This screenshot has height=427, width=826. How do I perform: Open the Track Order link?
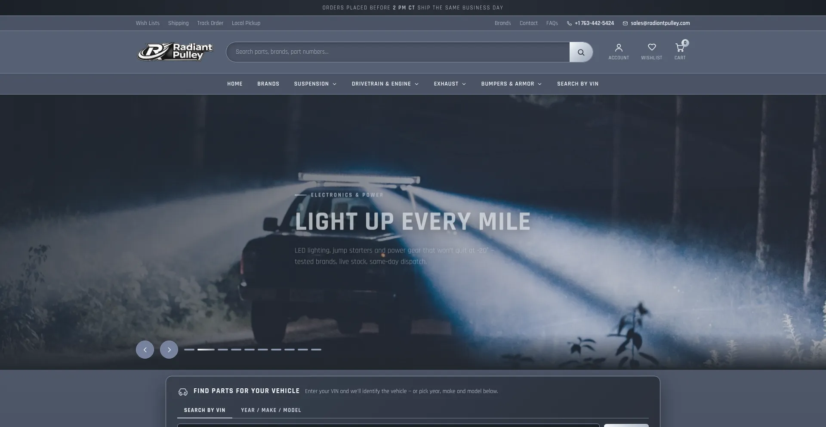(x=210, y=23)
